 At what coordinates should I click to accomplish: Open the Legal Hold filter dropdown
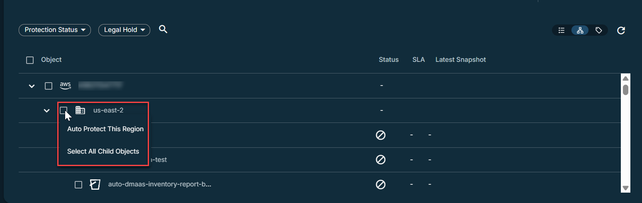124,30
